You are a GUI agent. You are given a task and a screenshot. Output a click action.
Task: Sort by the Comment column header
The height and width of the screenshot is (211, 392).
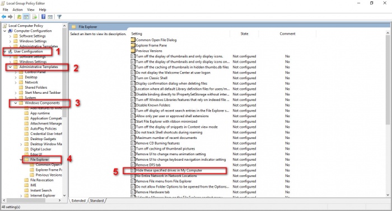click(287, 33)
